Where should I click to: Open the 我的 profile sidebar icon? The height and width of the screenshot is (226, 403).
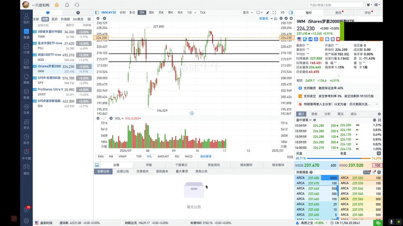tap(26, 19)
